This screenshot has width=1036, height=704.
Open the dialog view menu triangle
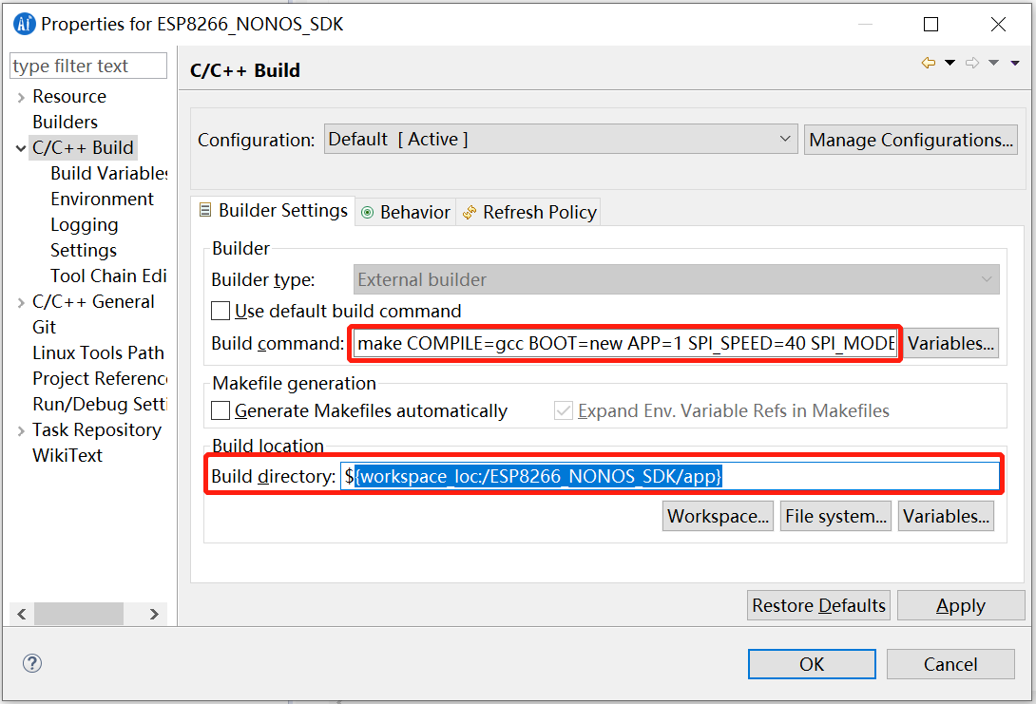[x=1014, y=64]
